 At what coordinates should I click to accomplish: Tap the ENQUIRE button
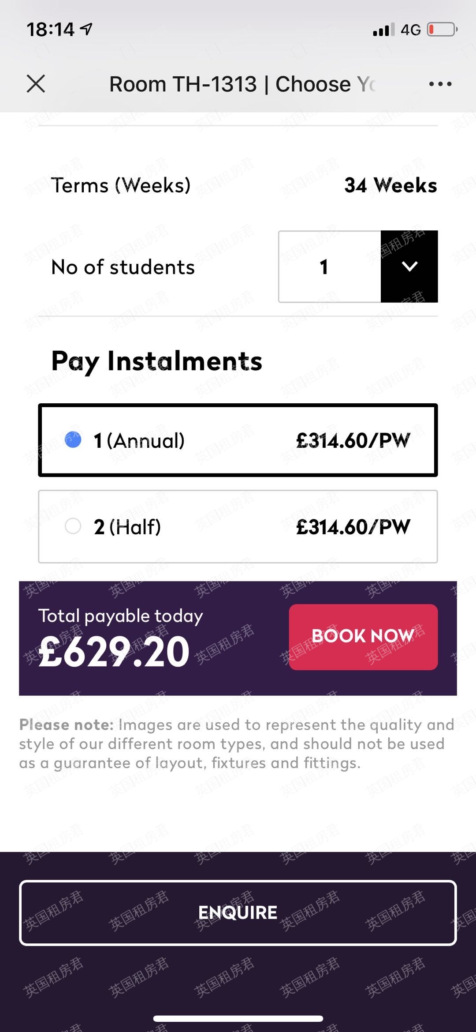click(238, 912)
